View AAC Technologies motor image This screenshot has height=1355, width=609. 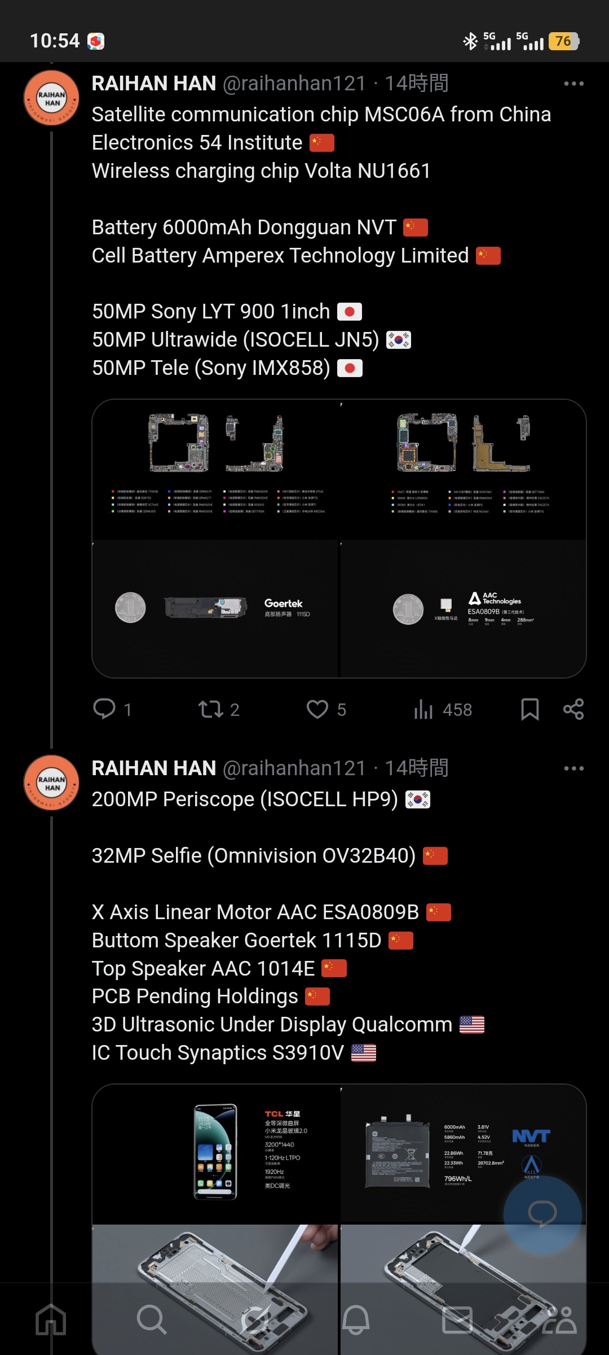point(464,609)
